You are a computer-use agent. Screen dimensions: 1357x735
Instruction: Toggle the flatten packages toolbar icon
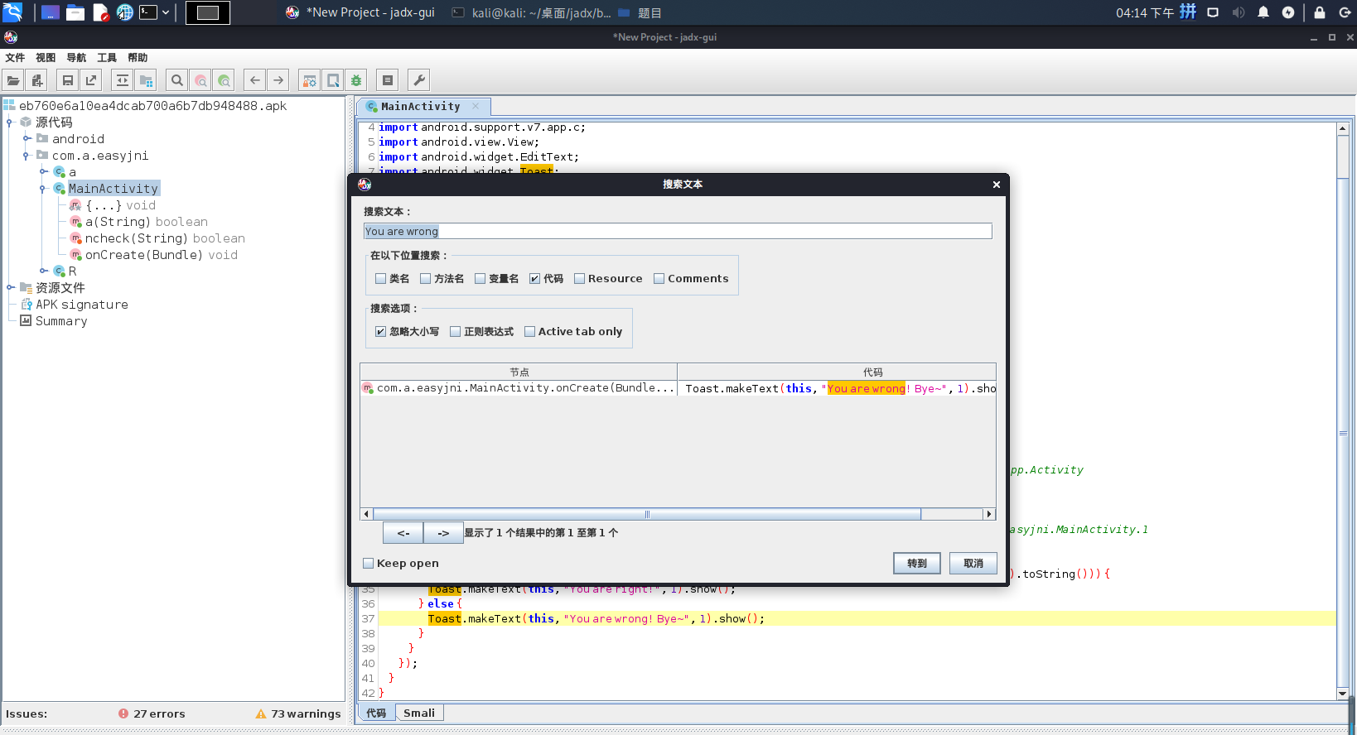[x=146, y=80]
